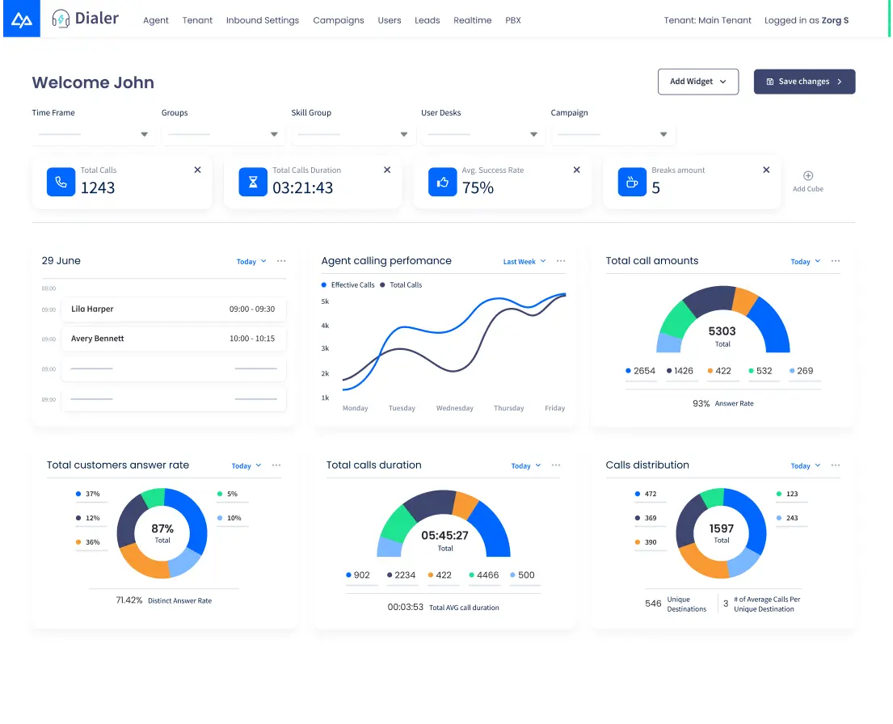
Task: Click the Save changes button
Action: tap(804, 82)
